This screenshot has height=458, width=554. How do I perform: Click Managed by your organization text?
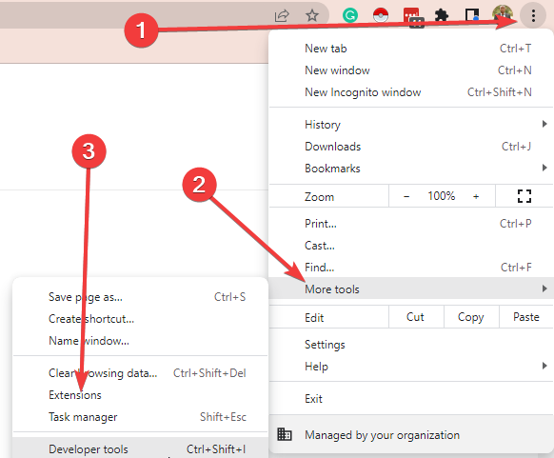383,435
